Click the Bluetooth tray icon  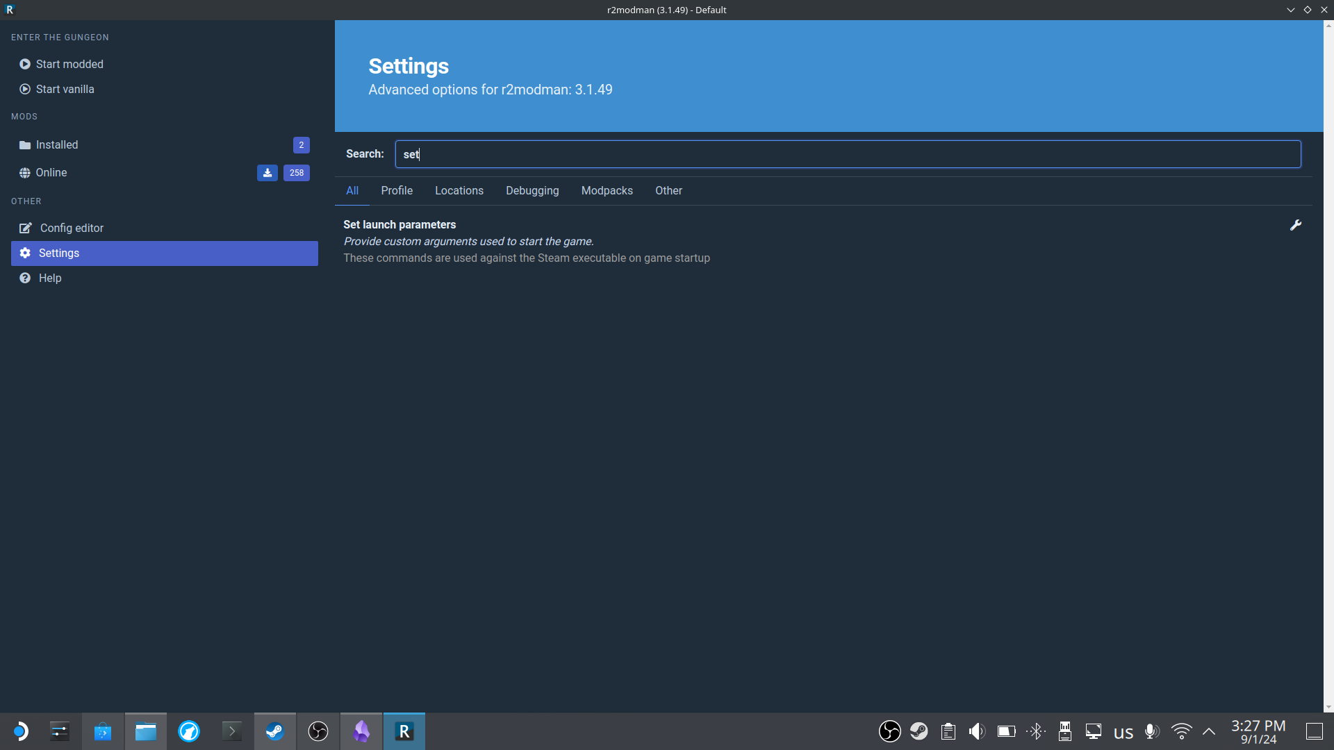click(x=1036, y=731)
